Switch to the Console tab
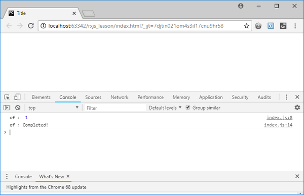This screenshot has height=195, width=304. 68,97
